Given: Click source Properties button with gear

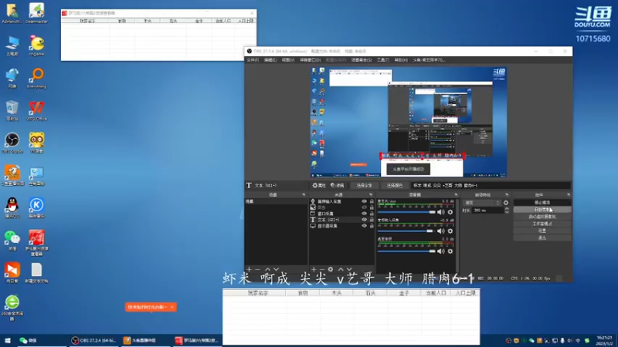Looking at the screenshot, I should (x=319, y=185).
